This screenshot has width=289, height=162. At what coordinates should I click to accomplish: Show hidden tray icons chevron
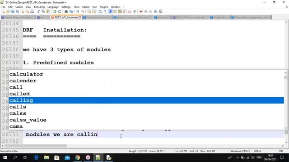coord(238,157)
